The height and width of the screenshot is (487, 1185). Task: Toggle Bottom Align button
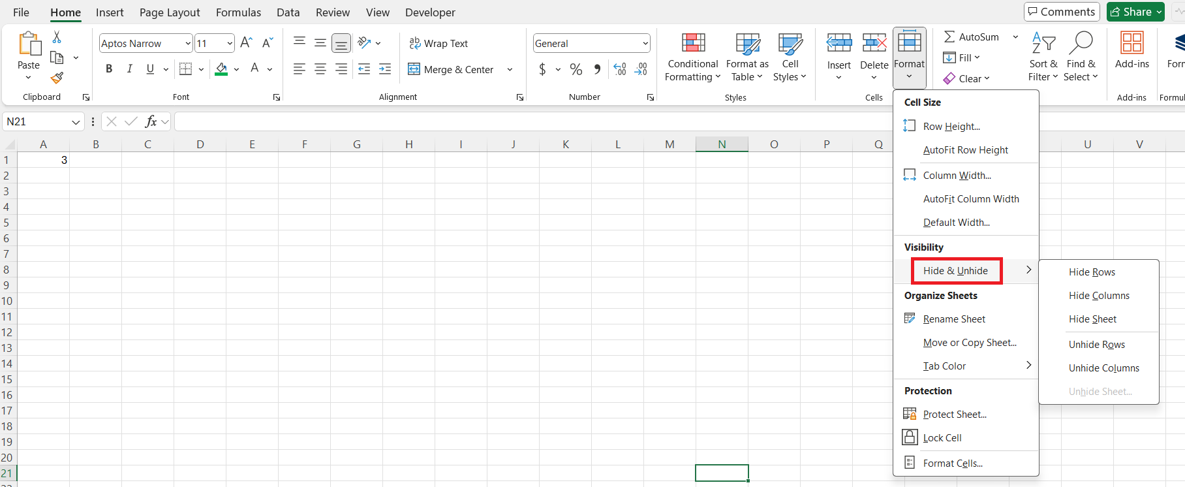tap(341, 43)
